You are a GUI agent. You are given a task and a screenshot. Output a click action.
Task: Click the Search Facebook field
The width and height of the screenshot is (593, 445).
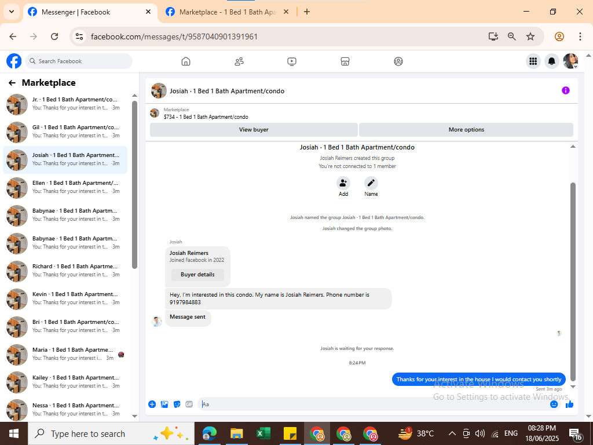click(x=79, y=61)
